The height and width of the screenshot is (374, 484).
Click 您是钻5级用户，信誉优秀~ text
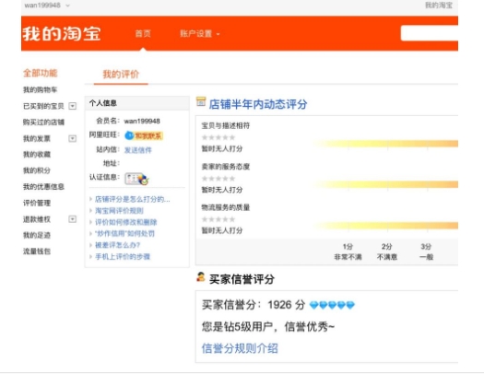pos(268,326)
